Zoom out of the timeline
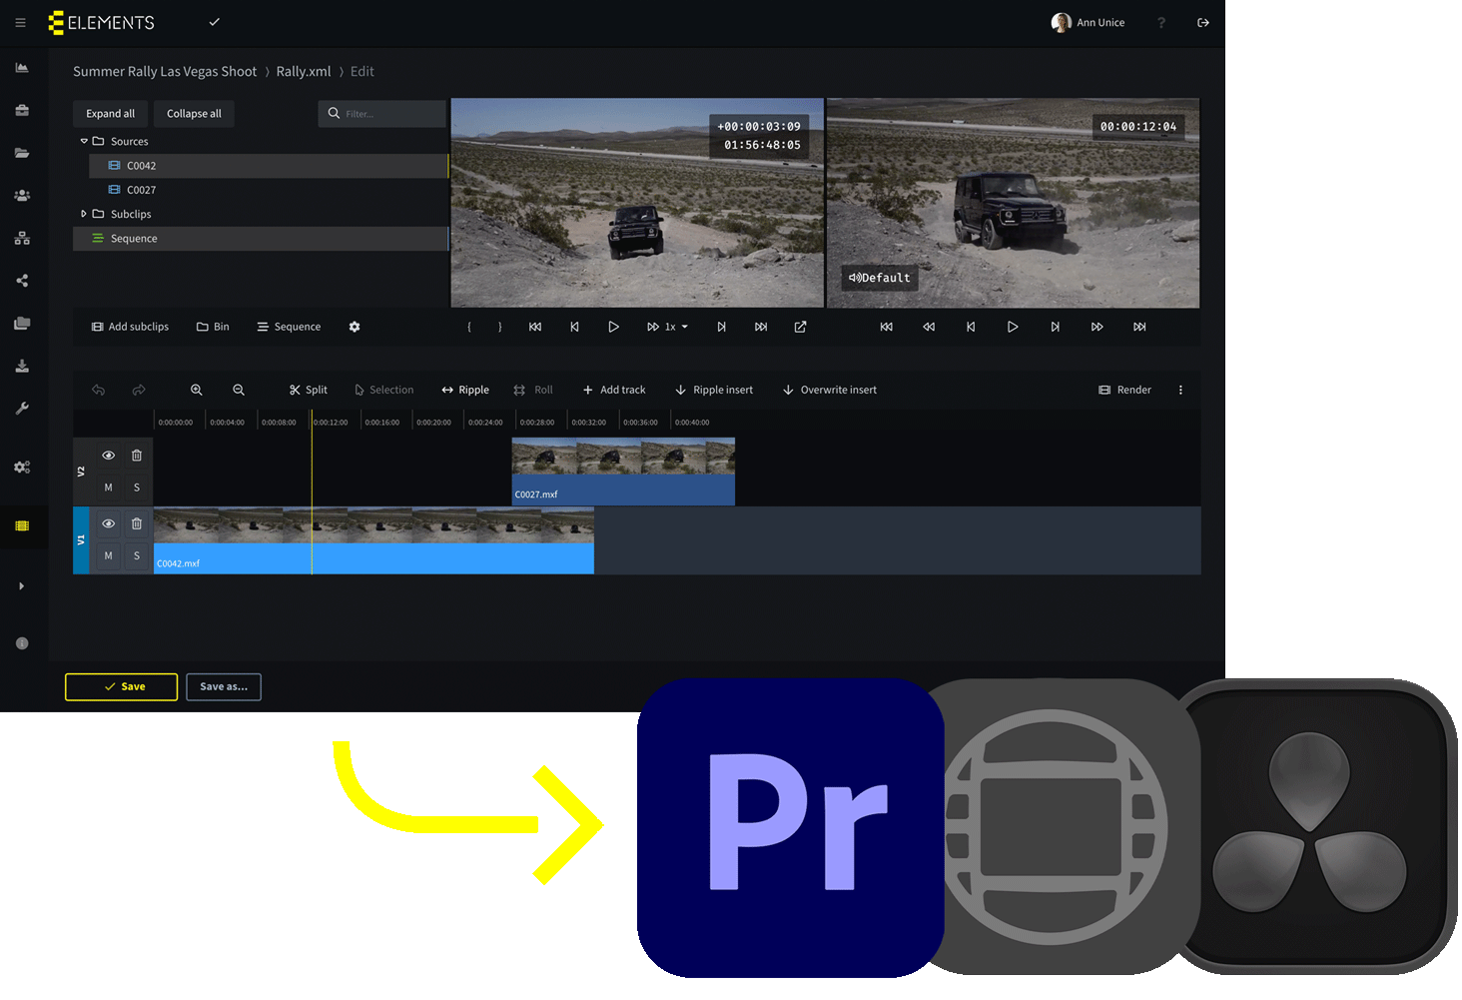1462x1000 pixels. pyautogui.click(x=239, y=390)
